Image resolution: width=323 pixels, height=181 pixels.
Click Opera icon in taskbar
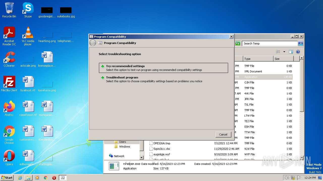tap(54, 178)
